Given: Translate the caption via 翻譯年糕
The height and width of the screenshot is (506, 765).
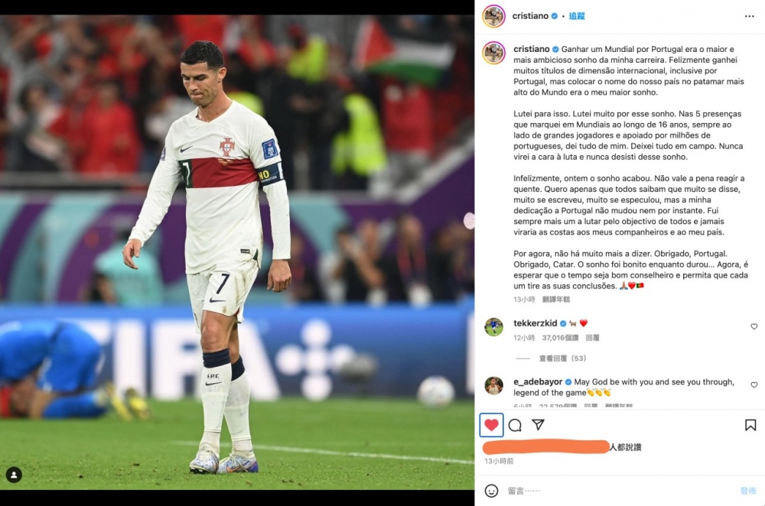Looking at the screenshot, I should click(556, 300).
